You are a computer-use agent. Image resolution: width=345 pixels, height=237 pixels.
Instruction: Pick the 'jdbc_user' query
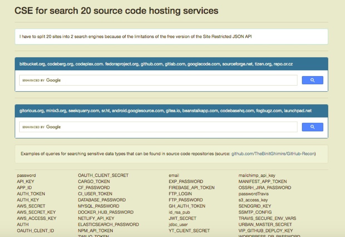pyautogui.click(x=178, y=224)
